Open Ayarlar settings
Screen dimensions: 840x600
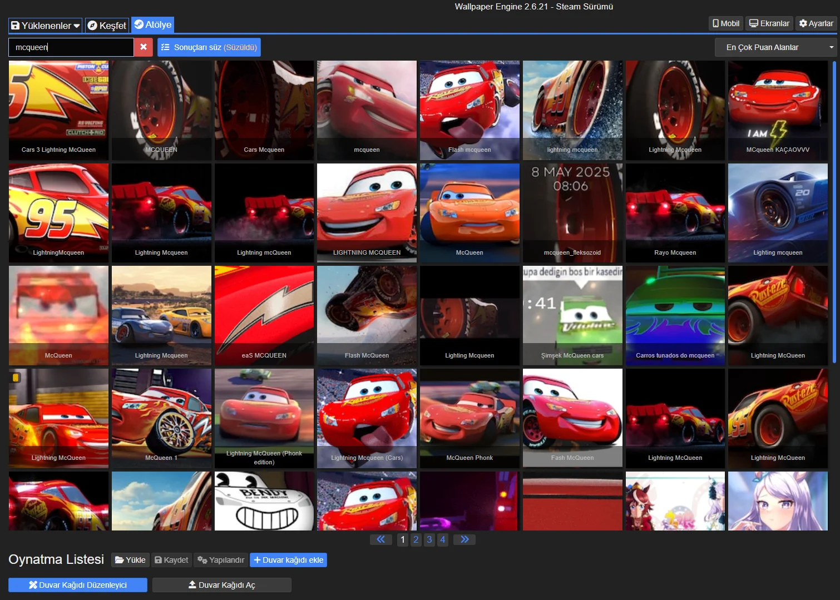816,23
